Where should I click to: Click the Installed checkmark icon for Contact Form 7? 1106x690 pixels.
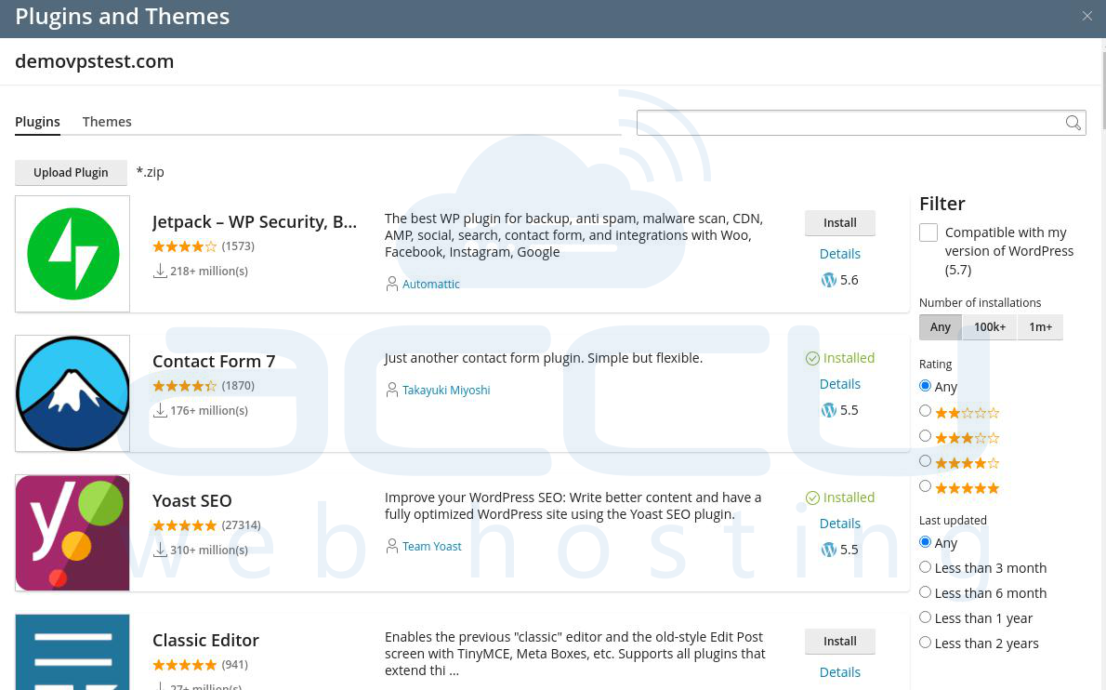pos(812,358)
